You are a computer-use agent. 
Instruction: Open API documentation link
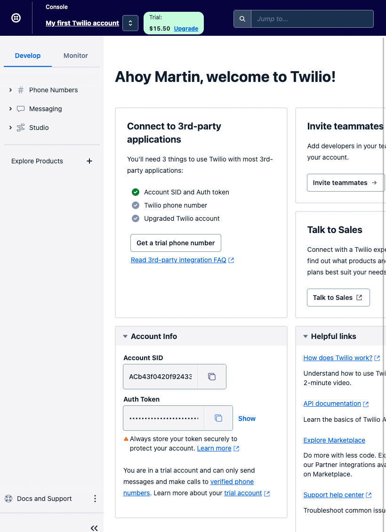pos(332,403)
